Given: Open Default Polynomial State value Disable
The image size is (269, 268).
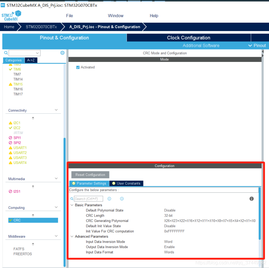Looking at the screenshot, I should coord(170,210).
